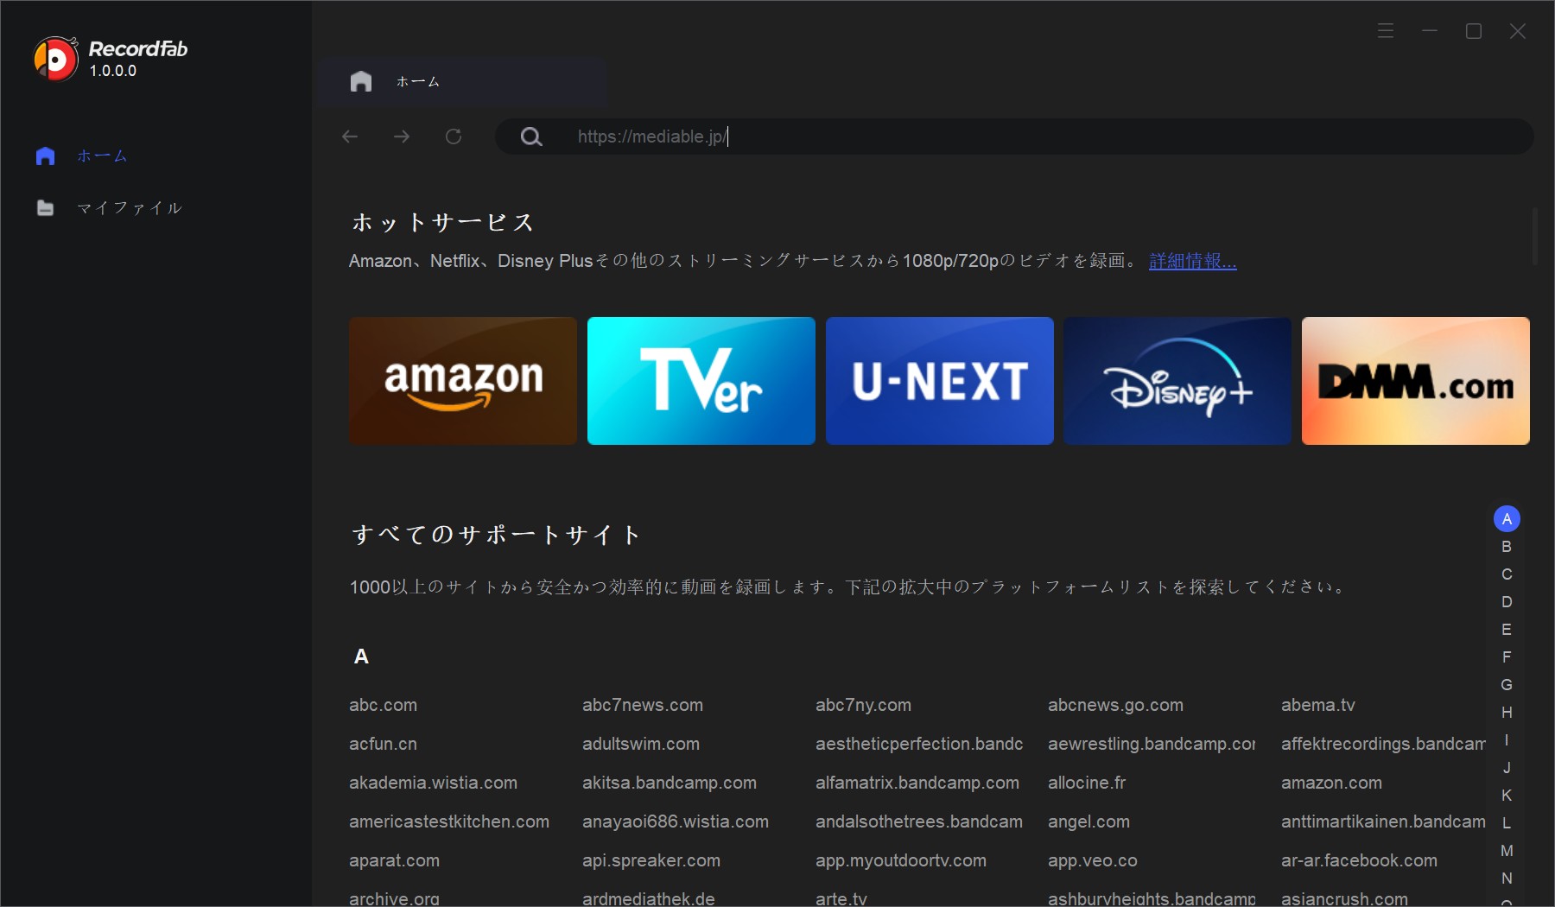Switch to the ホーム browser tab
Viewport: 1555px width, 907px height.
click(x=417, y=81)
